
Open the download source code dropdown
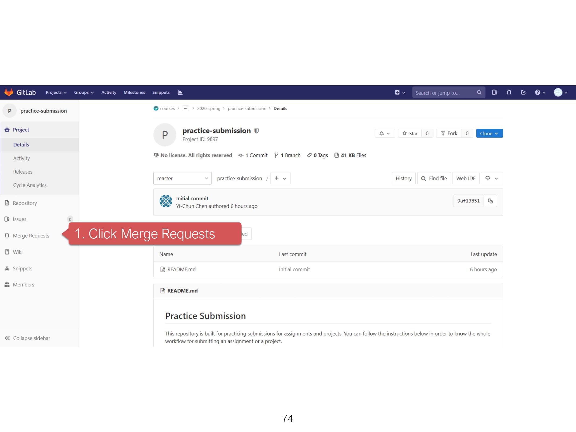(492, 178)
